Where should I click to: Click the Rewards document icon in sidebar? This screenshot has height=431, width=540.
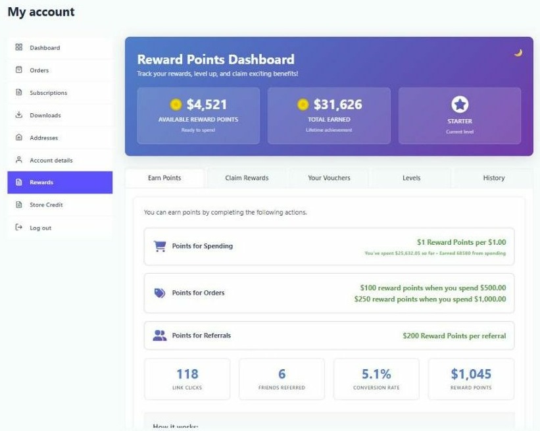tap(19, 182)
